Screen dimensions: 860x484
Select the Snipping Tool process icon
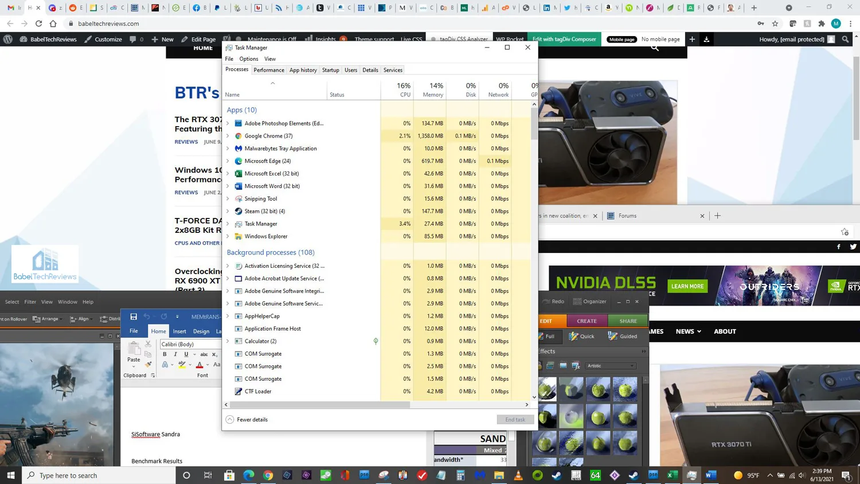pyautogui.click(x=239, y=198)
